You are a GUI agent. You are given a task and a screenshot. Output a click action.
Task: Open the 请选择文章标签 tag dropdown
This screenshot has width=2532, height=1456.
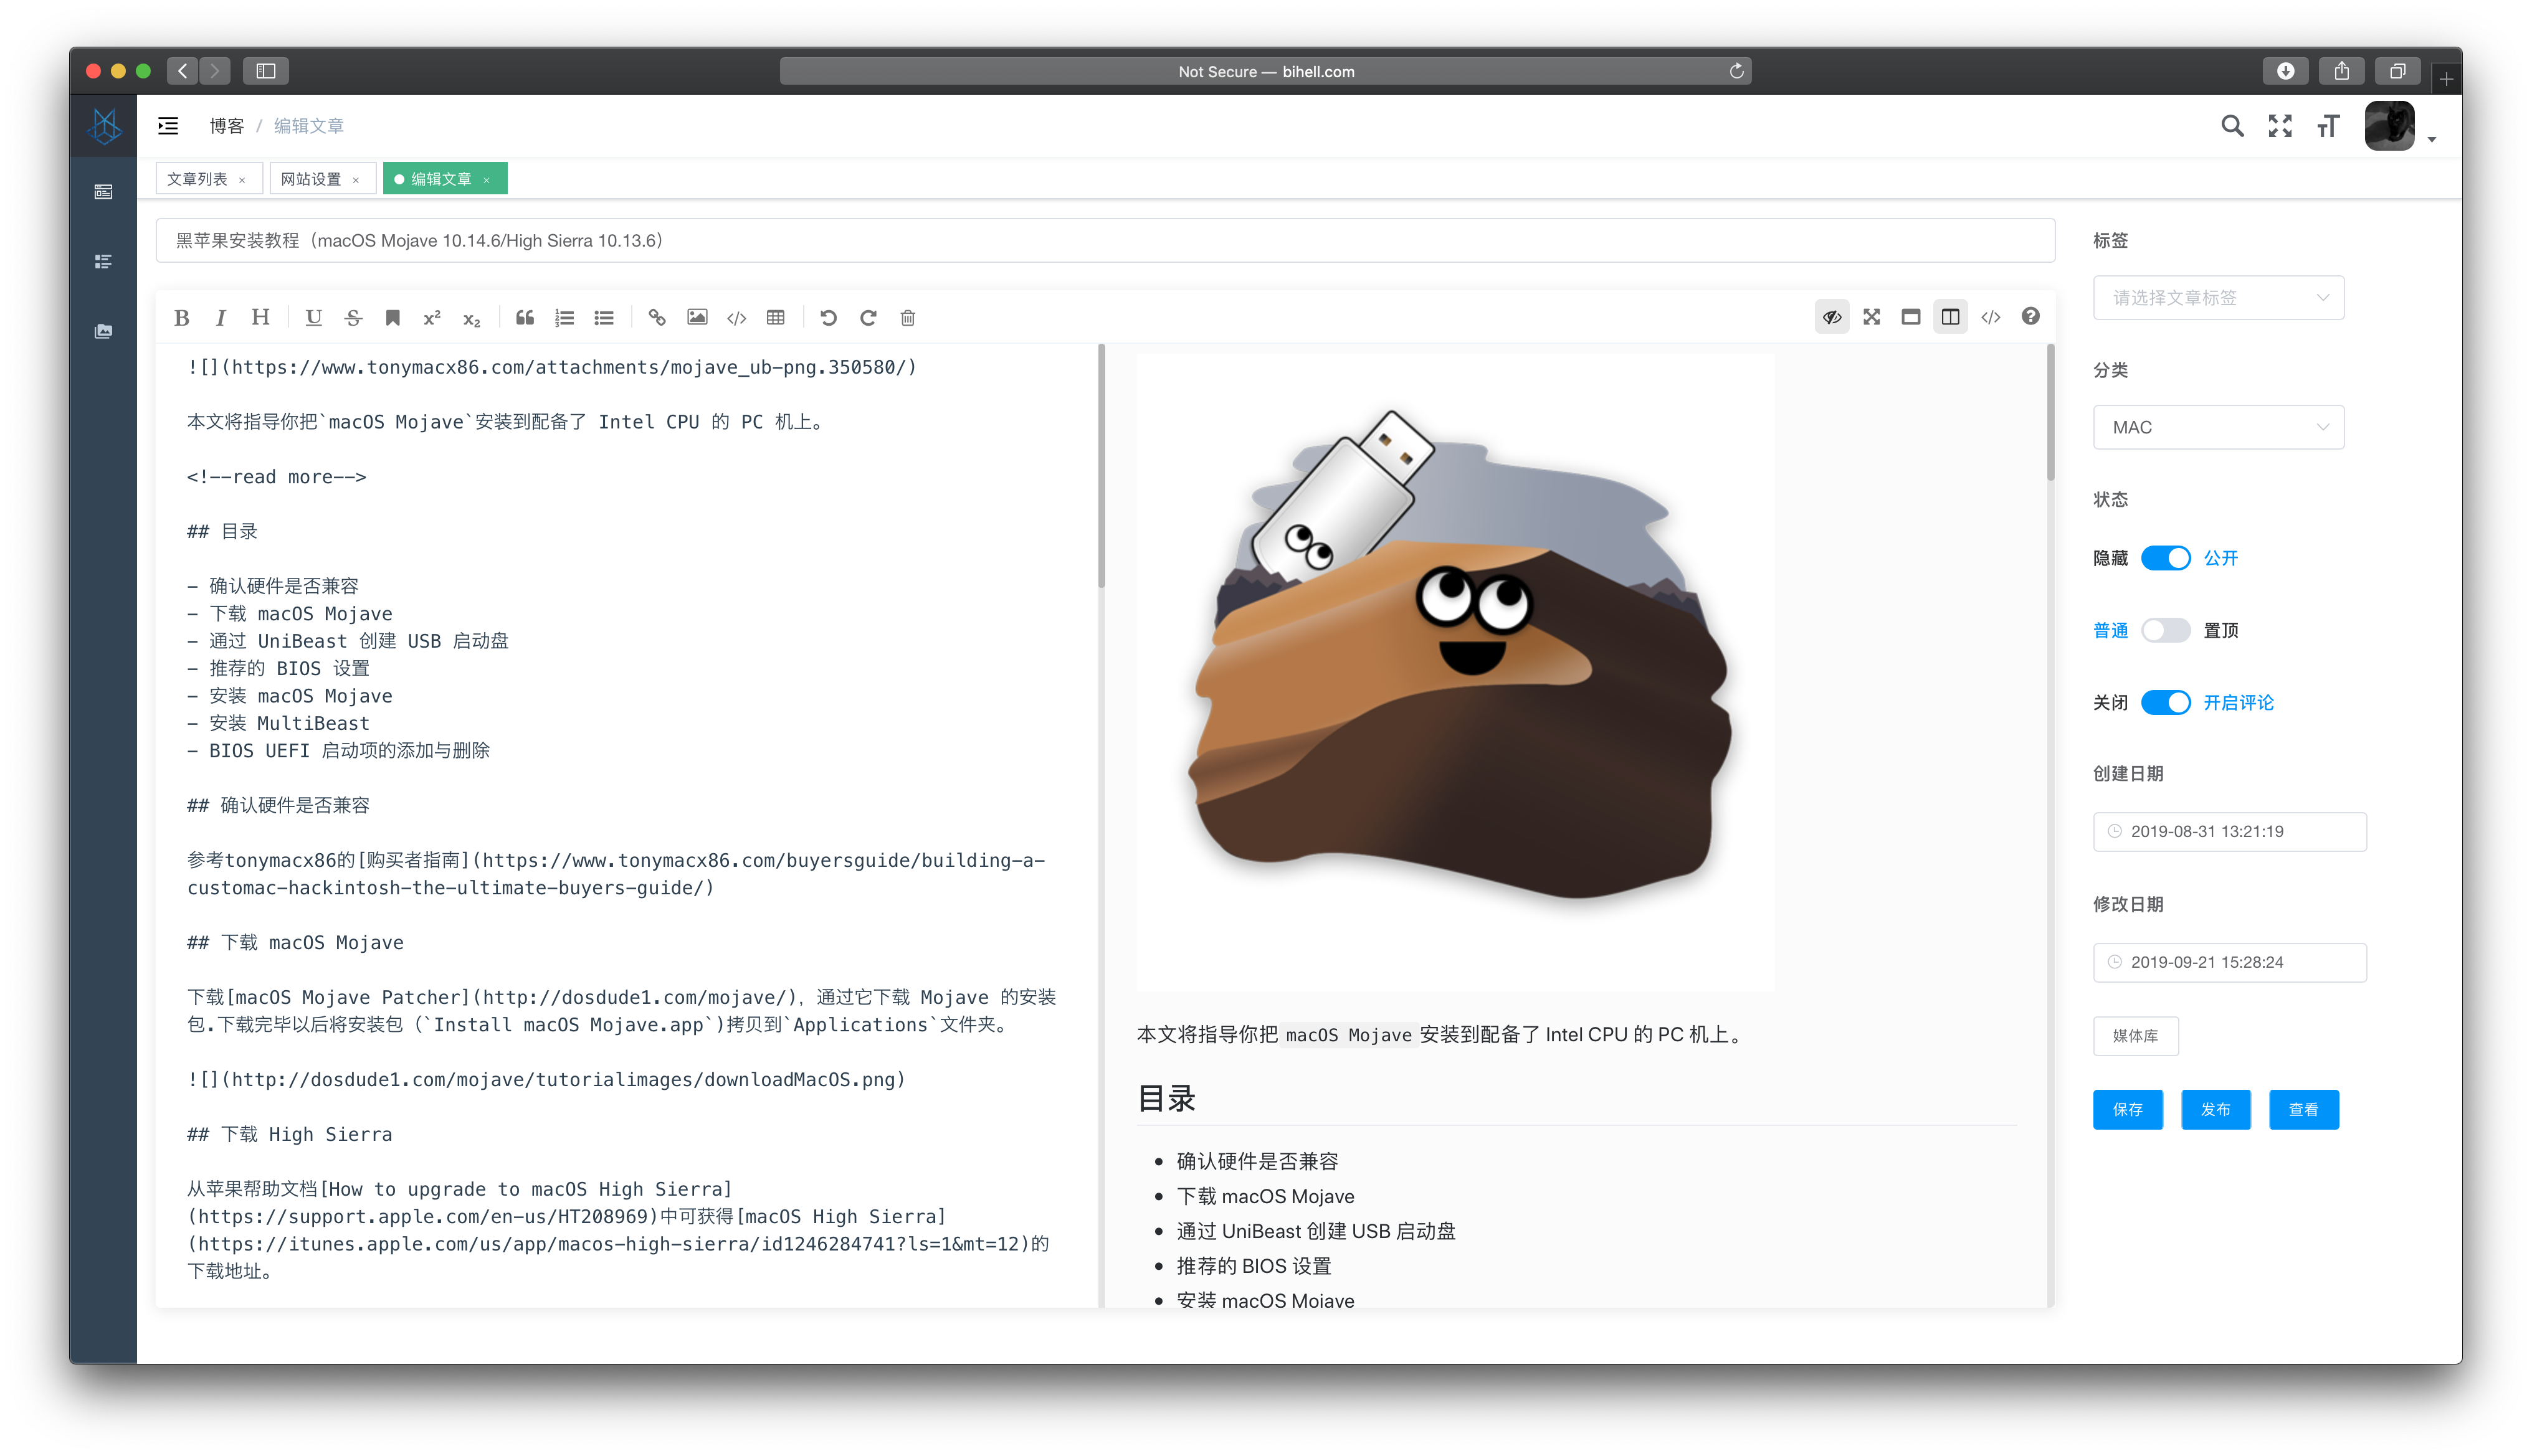(2218, 298)
